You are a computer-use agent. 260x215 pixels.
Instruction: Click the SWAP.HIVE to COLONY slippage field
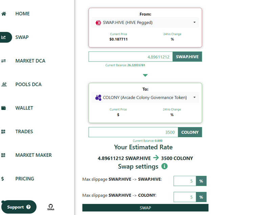point(185,197)
